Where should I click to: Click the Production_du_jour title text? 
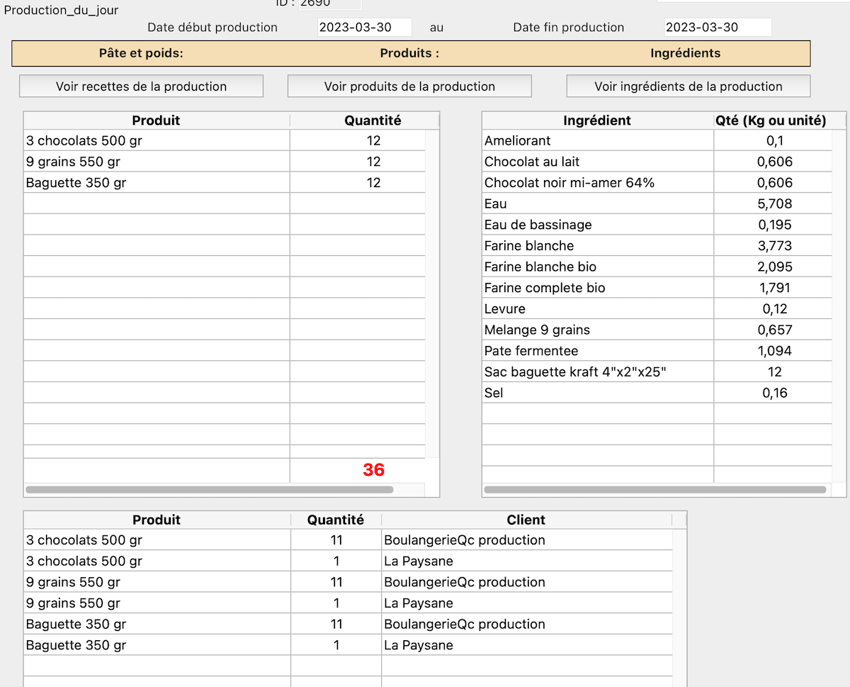point(62,11)
